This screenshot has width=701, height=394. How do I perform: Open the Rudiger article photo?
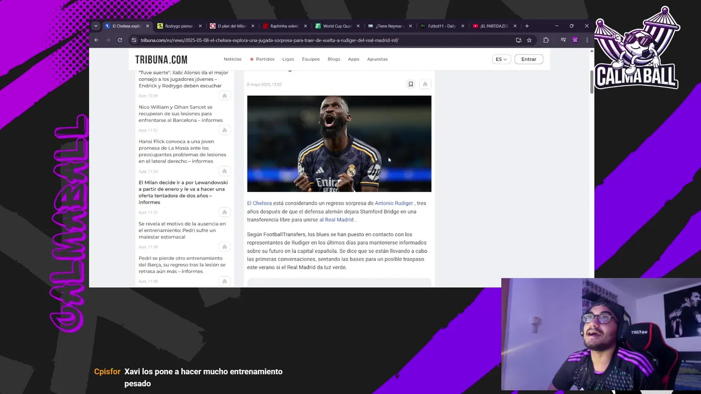(339, 143)
